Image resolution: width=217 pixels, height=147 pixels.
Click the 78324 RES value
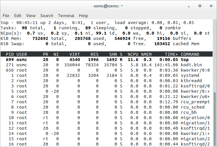92,65
